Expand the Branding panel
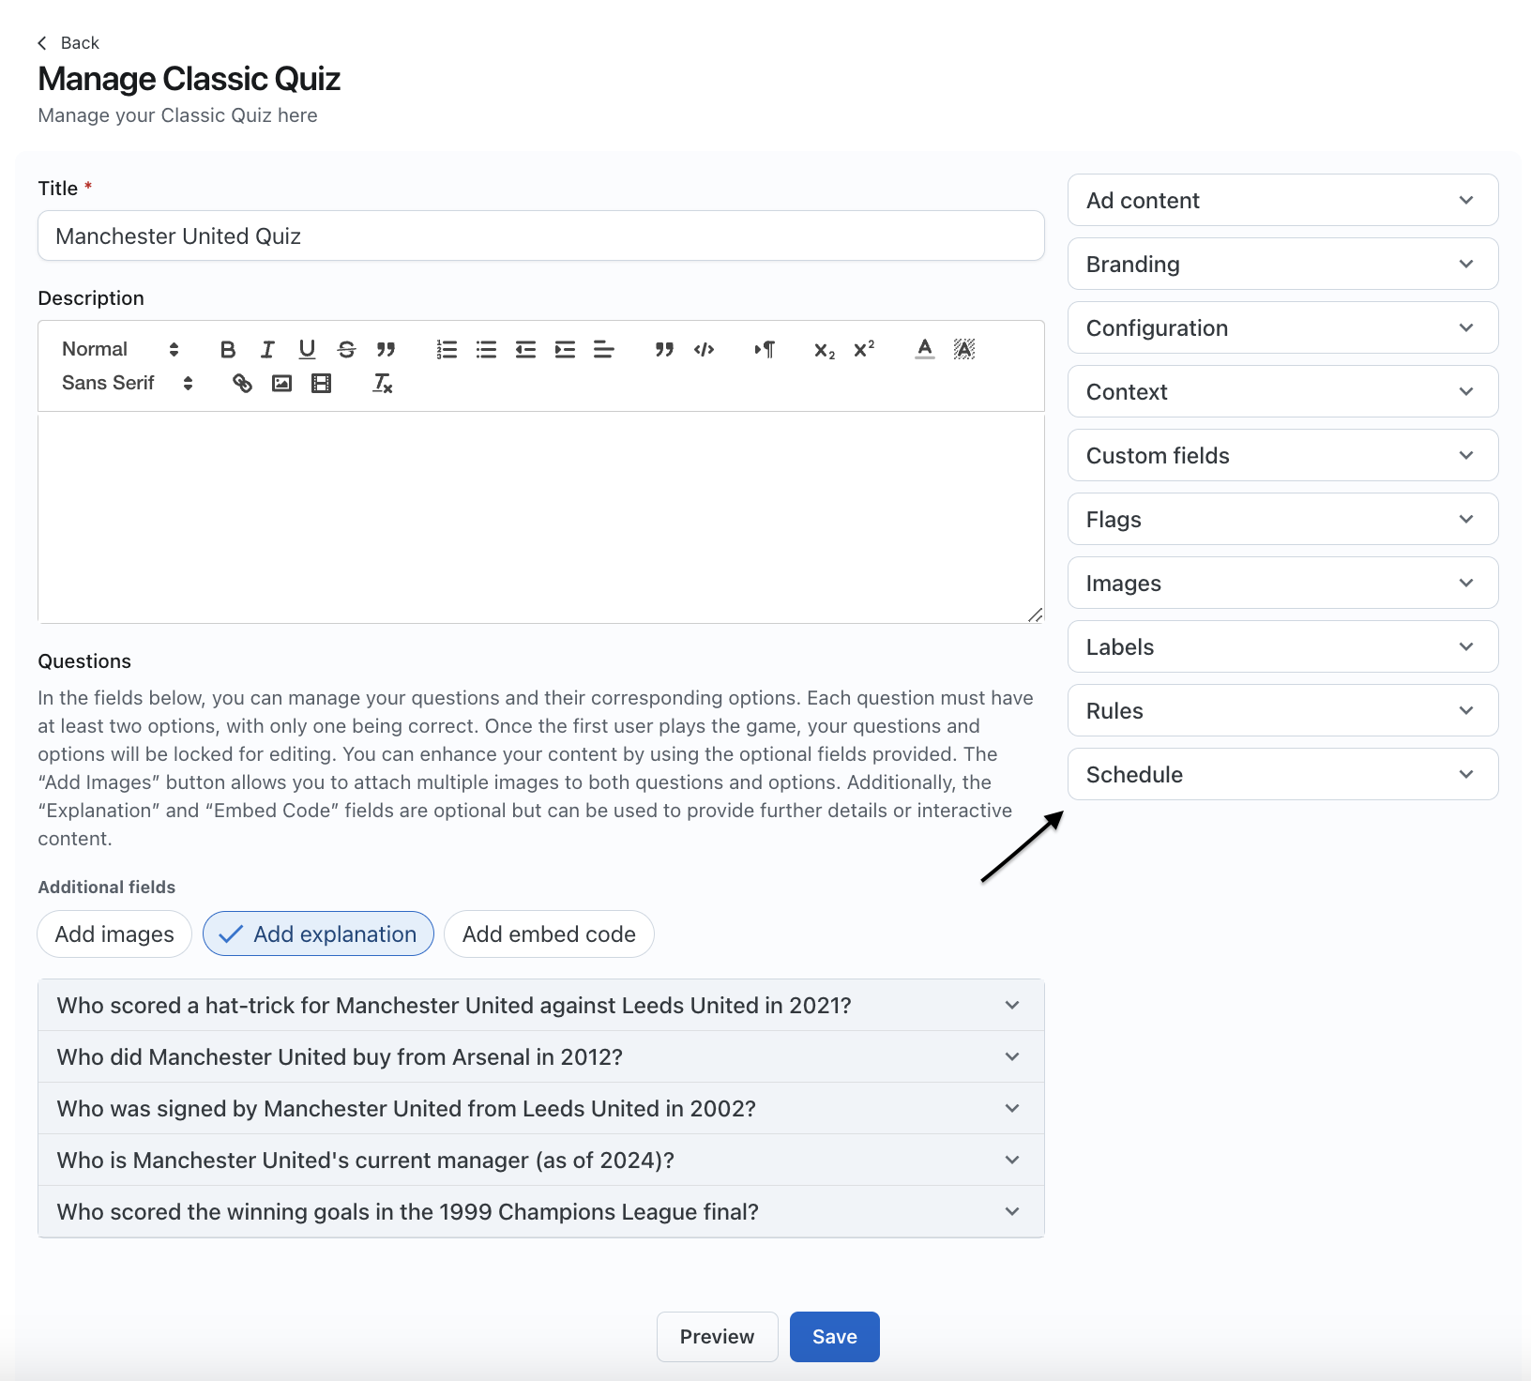Screen dimensions: 1531x1381 pos(1282,264)
